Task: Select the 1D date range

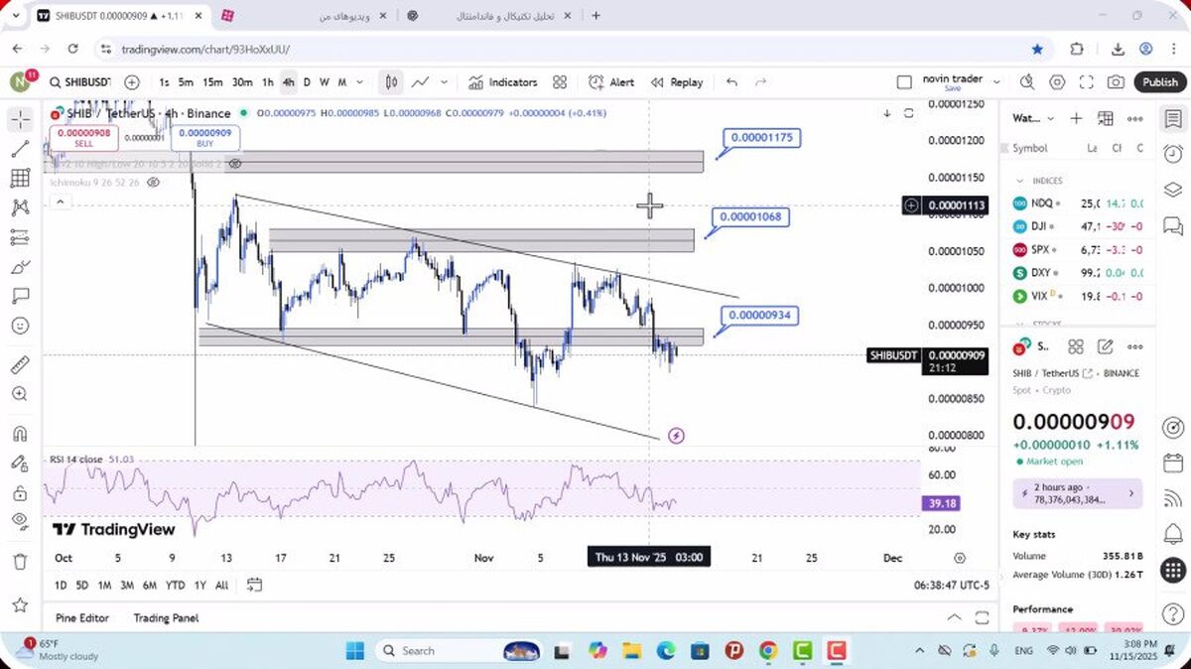Action: (x=61, y=586)
